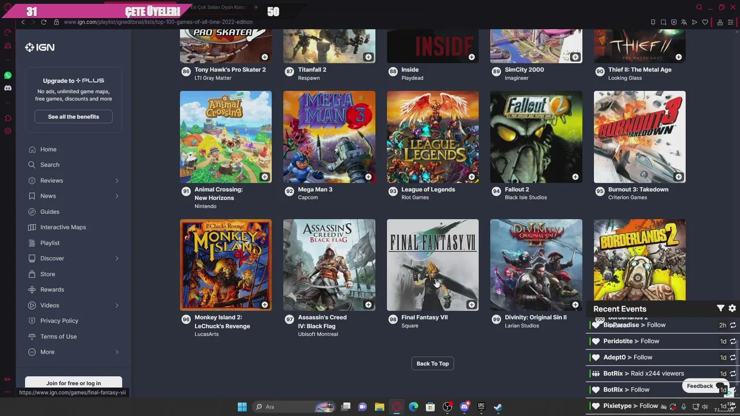The height and width of the screenshot is (416, 740).
Task: Open the League of Legends cover thumbnail
Action: point(432,137)
